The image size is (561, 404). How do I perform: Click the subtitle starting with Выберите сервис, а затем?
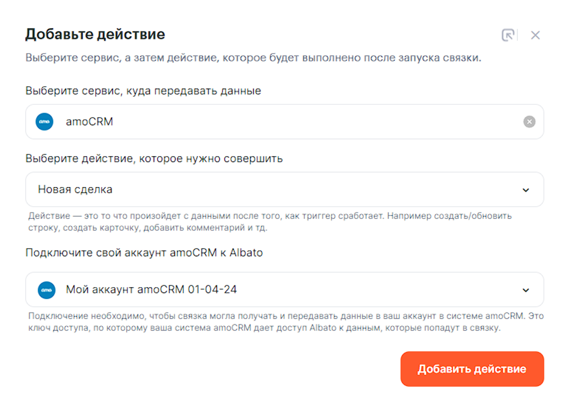(253, 58)
